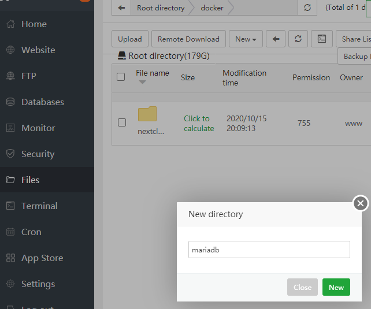Go to Terminal in the sidebar
Image resolution: width=371 pixels, height=309 pixels.
(39, 206)
